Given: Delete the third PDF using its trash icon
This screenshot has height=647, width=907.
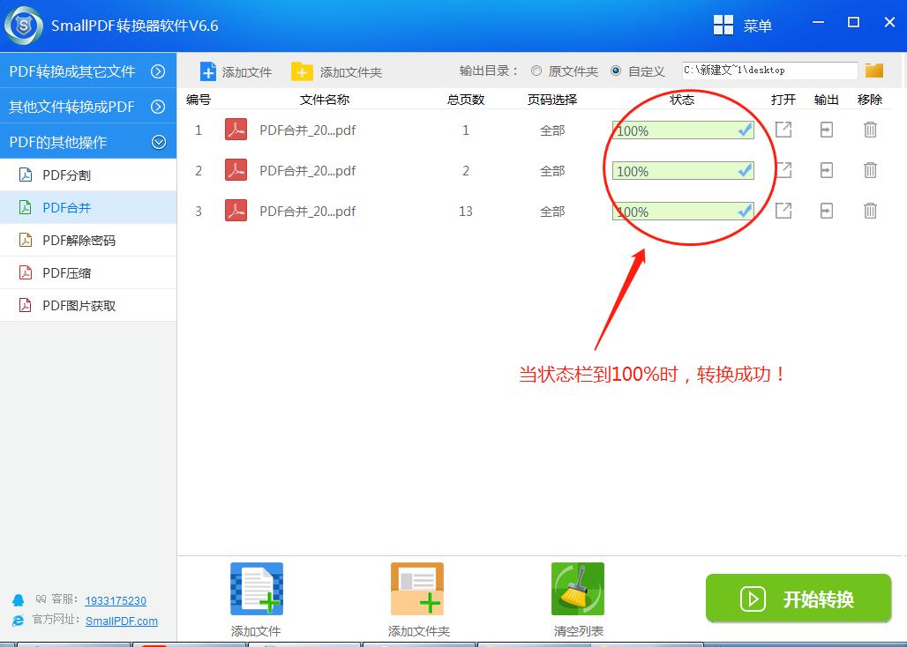Looking at the screenshot, I should (870, 211).
